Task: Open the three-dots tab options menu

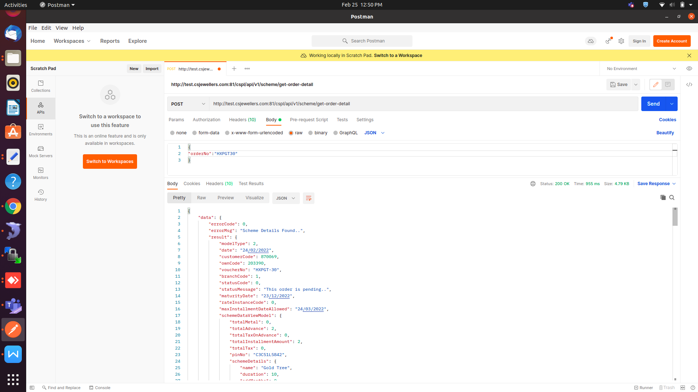Action: [247, 69]
